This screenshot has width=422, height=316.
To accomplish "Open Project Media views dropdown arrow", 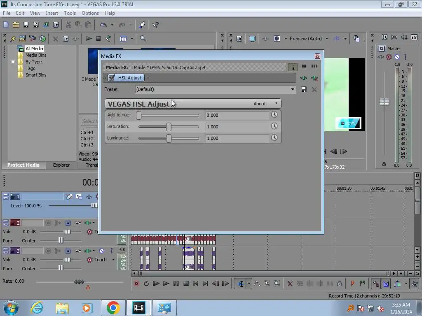I will (x=132, y=38).
